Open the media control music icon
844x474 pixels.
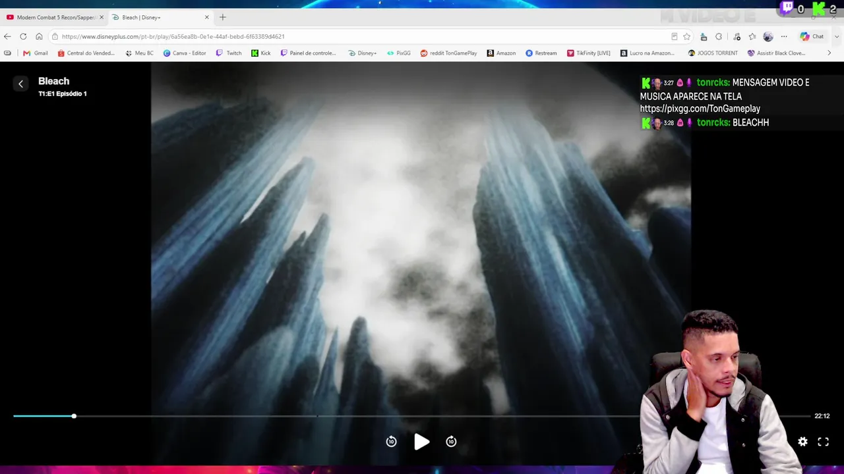[737, 36]
